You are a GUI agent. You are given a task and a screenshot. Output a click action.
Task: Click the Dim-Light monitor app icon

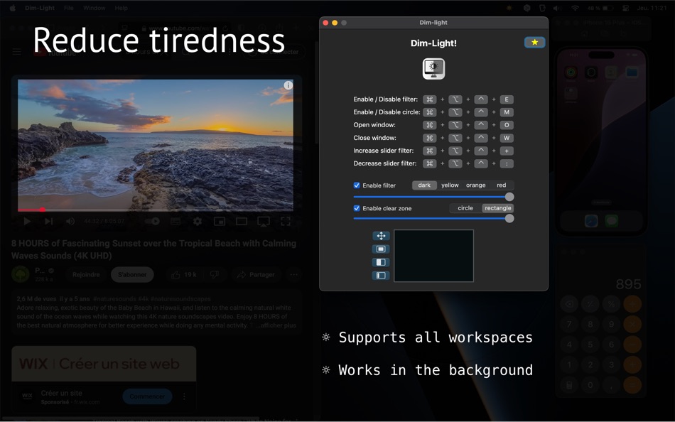click(433, 69)
